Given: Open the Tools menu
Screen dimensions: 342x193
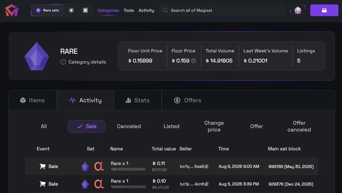Looking at the screenshot, I should pyautogui.click(x=129, y=10).
